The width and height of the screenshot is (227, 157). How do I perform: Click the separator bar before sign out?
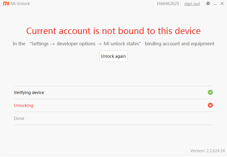click(x=180, y=4)
